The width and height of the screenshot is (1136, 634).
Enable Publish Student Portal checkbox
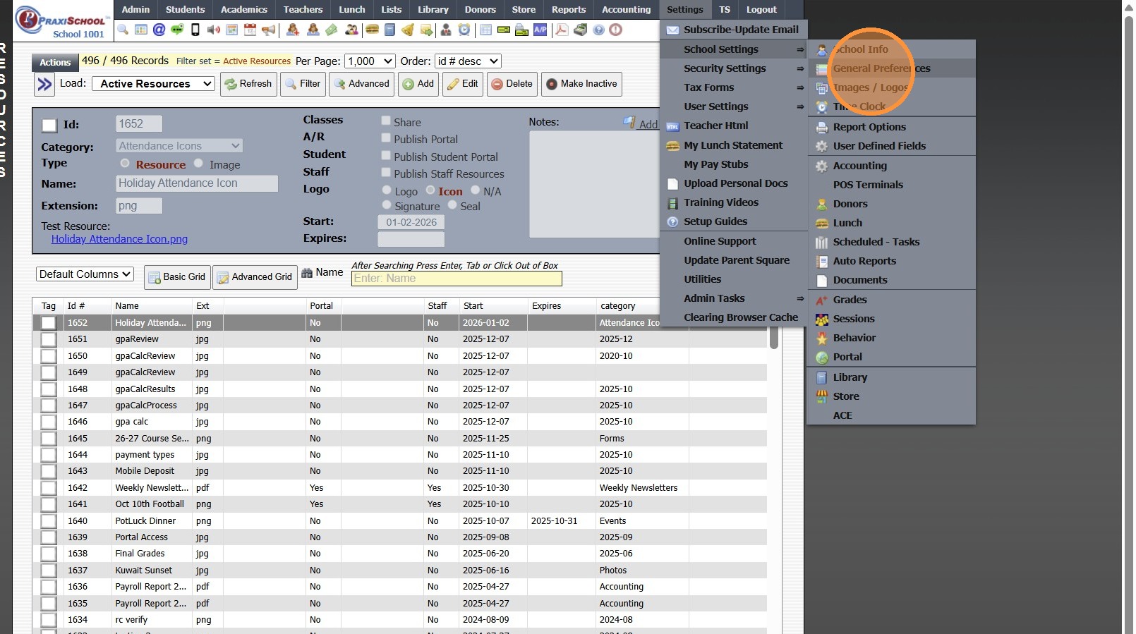(386, 155)
